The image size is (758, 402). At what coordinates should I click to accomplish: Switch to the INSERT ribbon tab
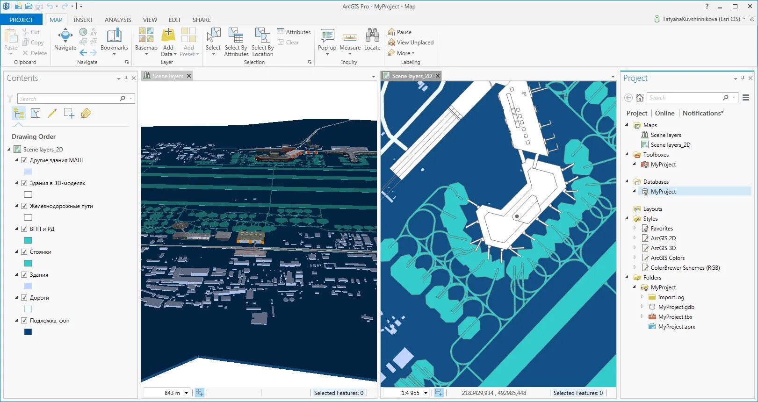point(83,20)
